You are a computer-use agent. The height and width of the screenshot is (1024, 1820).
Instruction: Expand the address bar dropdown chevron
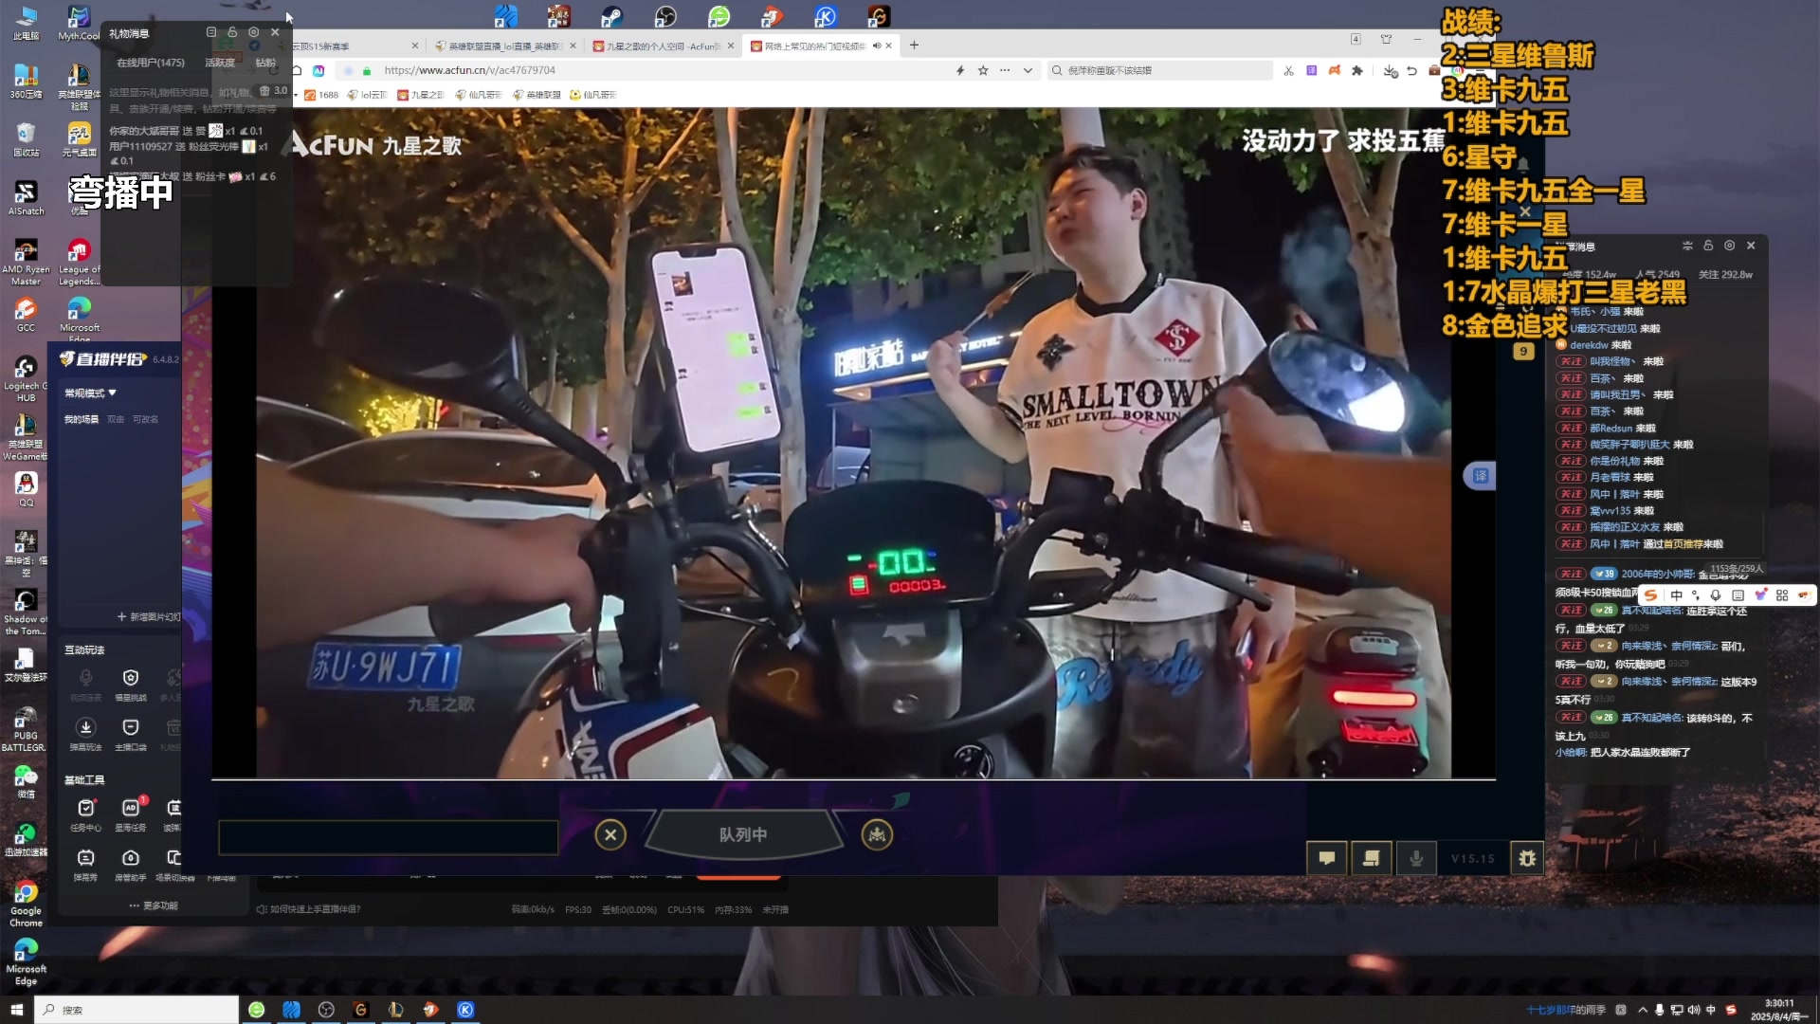coord(1028,70)
